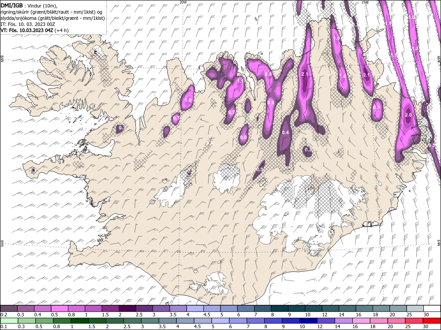Select the deep blue swatch labeled 10, lower scale
Viewport: 441px width, 330px height.
(309, 321)
